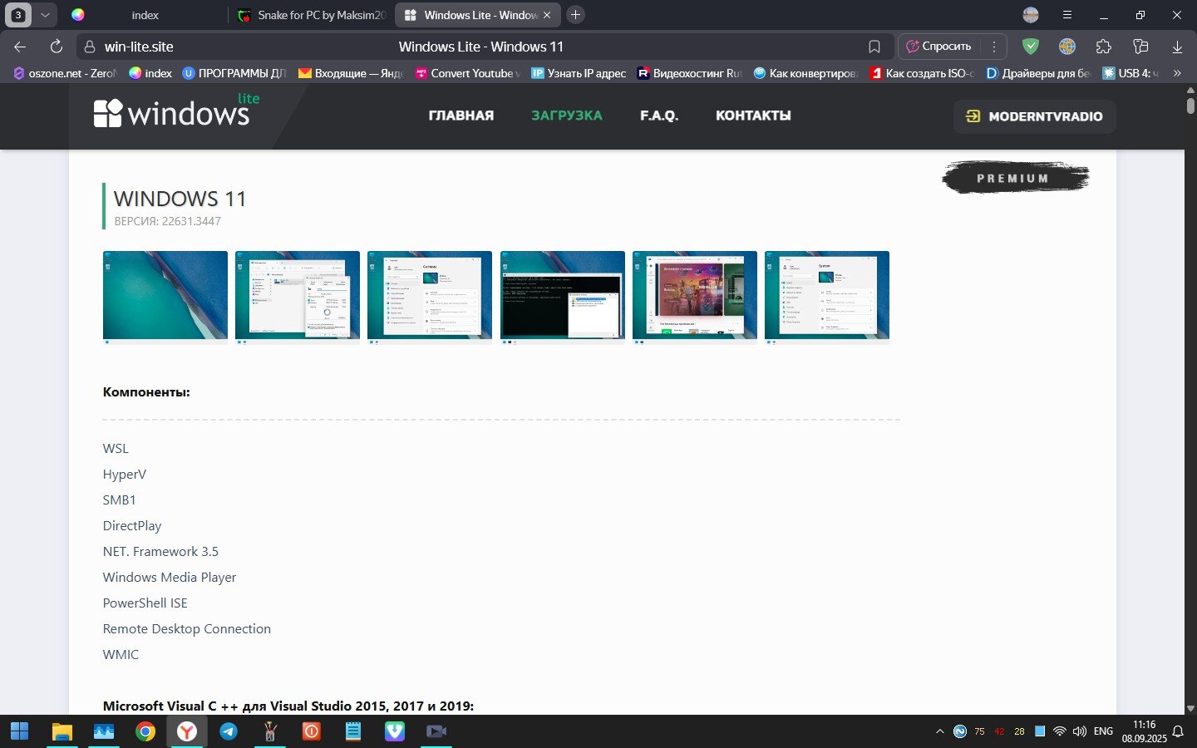Screen dimensions: 1197x748
Task: Open Telegram from the taskbar
Action: (x=229, y=731)
